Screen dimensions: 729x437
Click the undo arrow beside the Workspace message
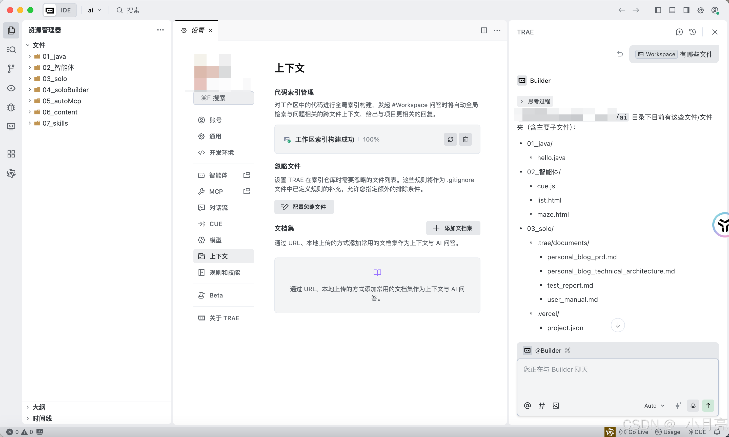pos(620,54)
